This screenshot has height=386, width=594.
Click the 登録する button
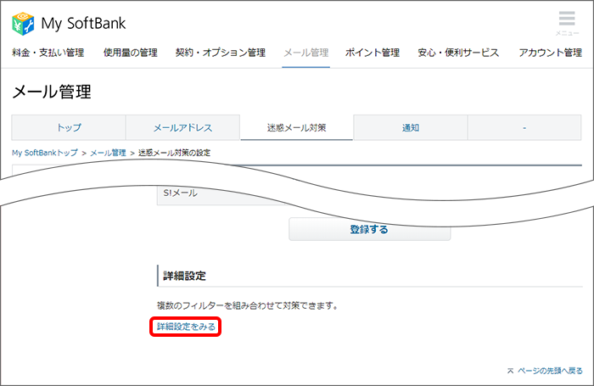pyautogui.click(x=369, y=230)
